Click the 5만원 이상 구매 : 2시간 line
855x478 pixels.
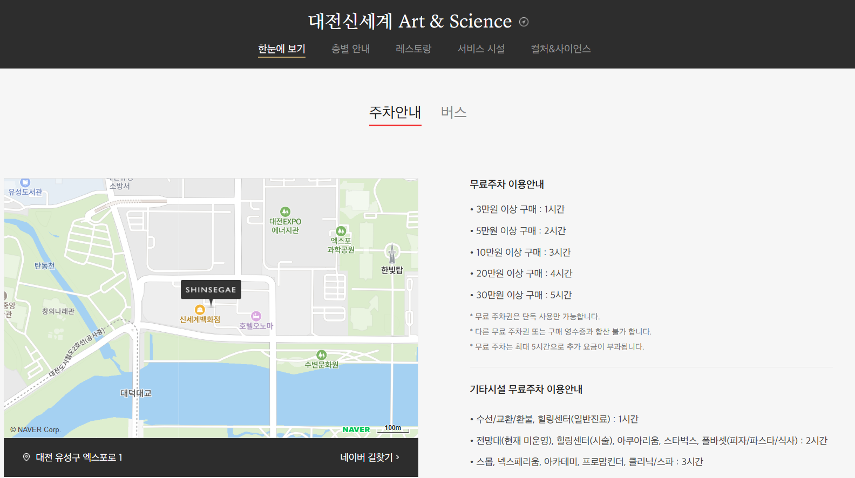(518, 231)
